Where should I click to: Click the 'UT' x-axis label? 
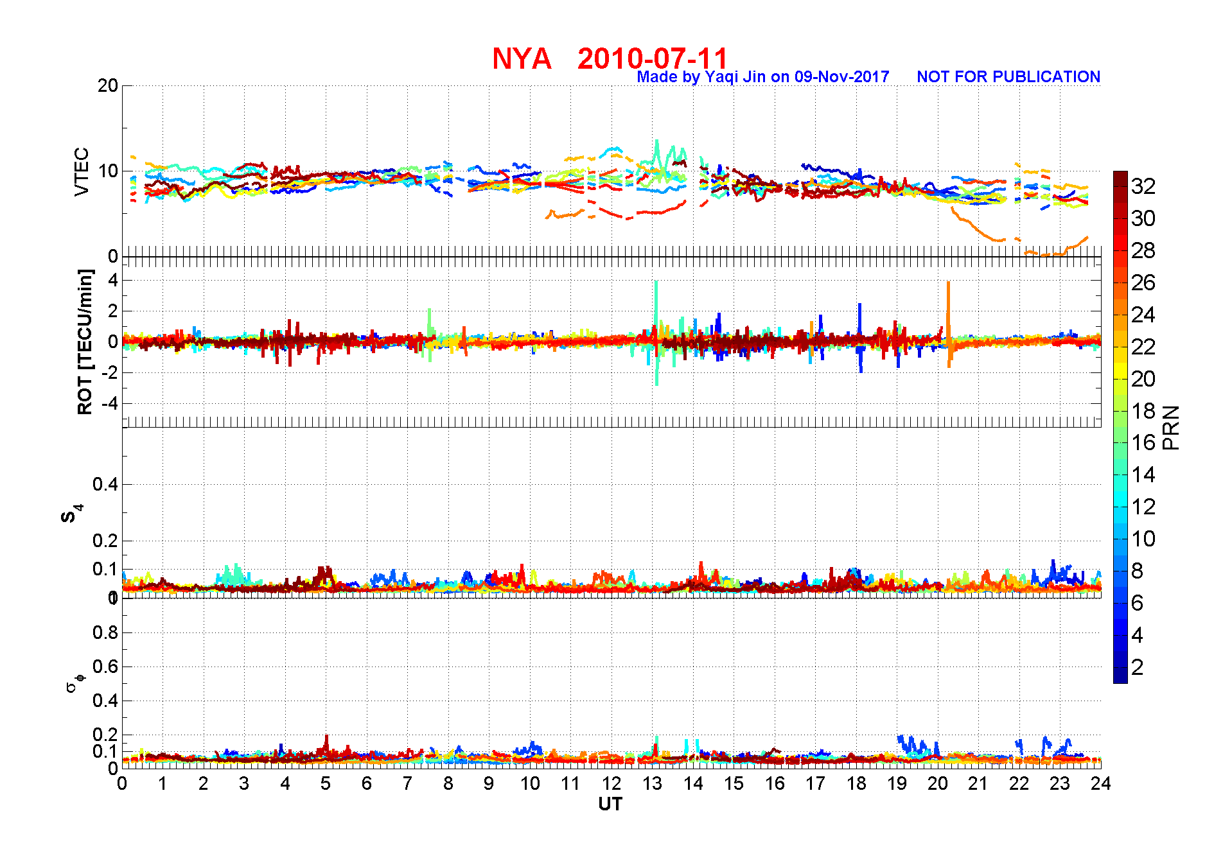pyautogui.click(x=610, y=804)
